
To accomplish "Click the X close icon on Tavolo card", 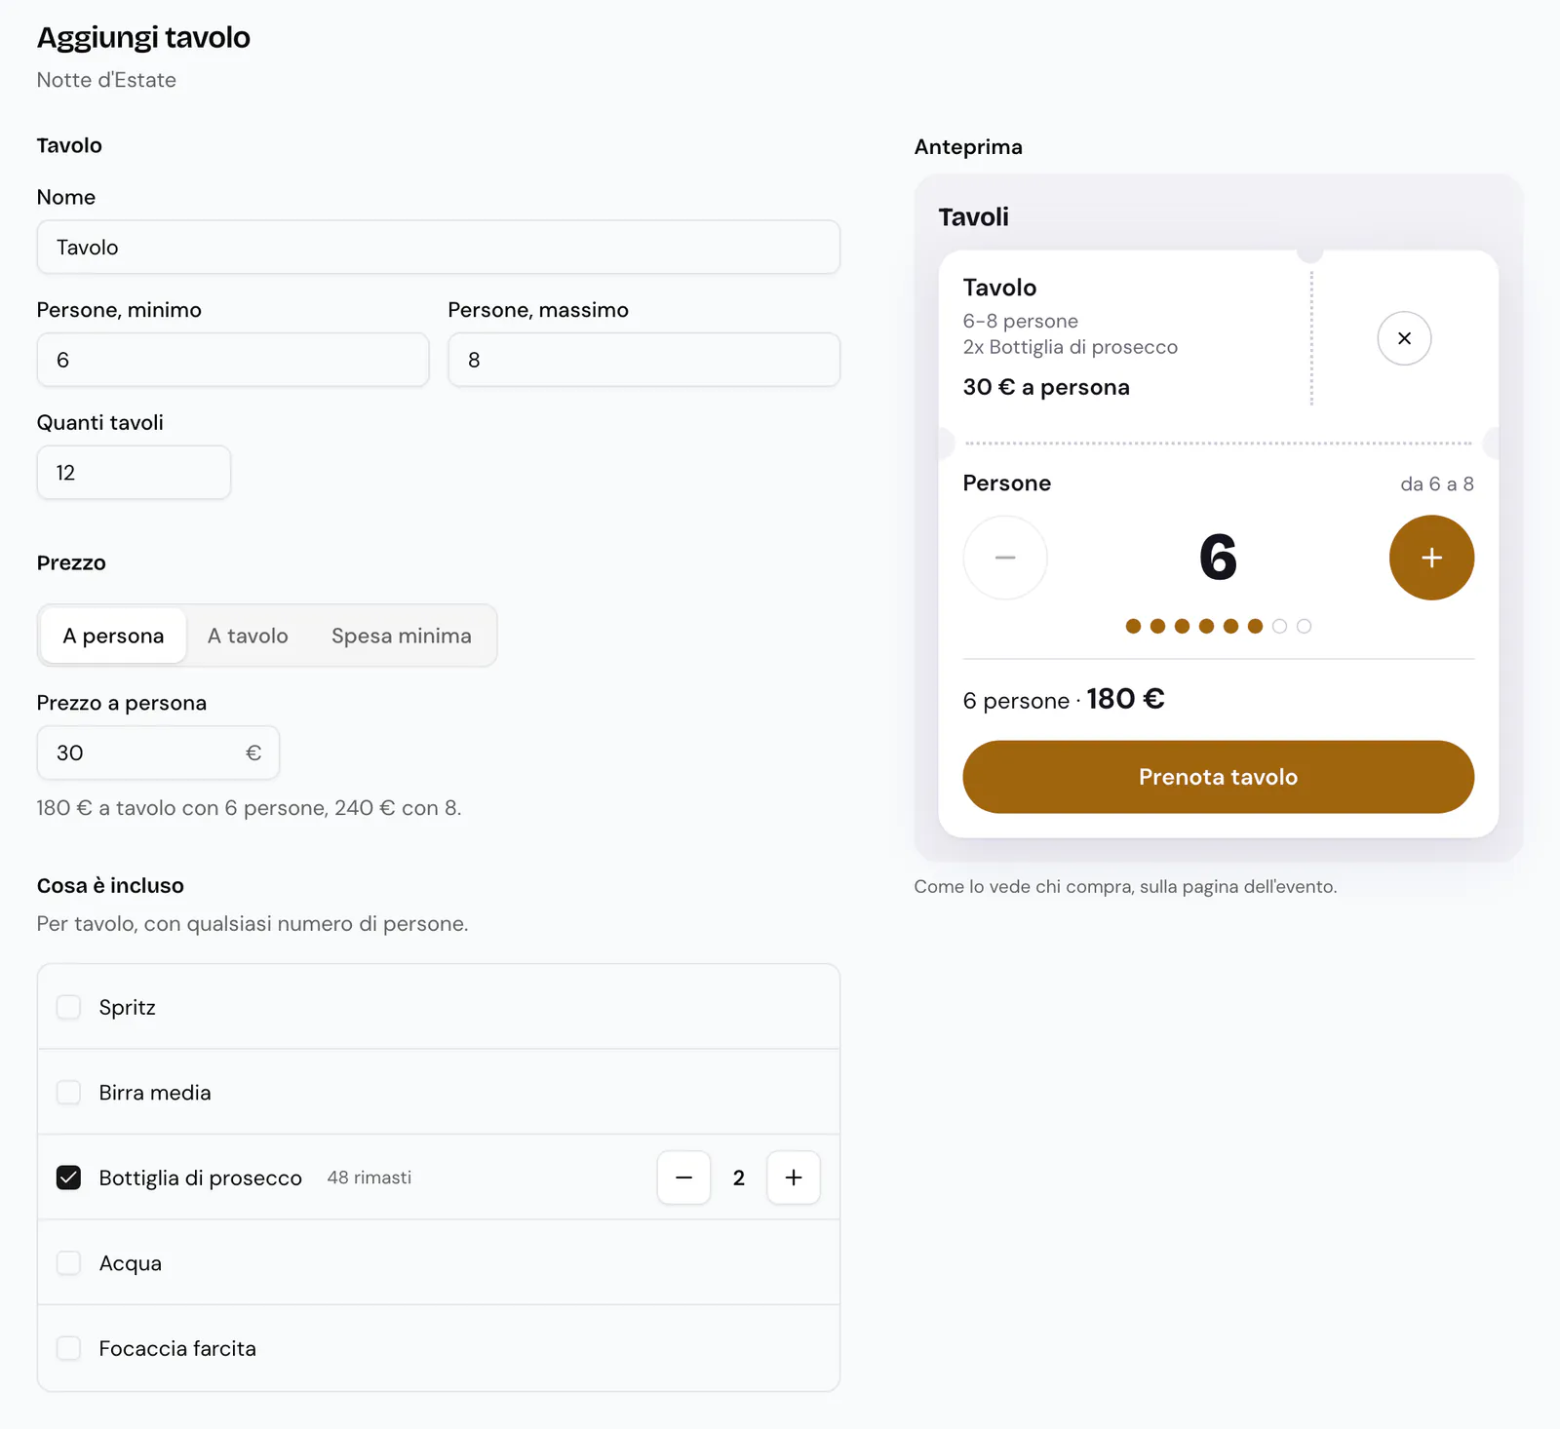I will 1404,338.
